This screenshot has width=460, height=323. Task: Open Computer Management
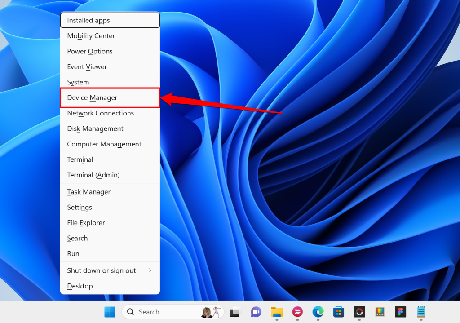pos(110,144)
